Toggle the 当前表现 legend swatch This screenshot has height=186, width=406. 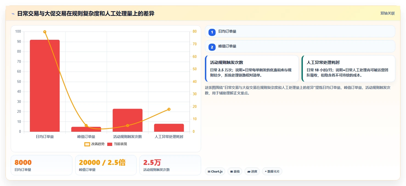coord(110,144)
